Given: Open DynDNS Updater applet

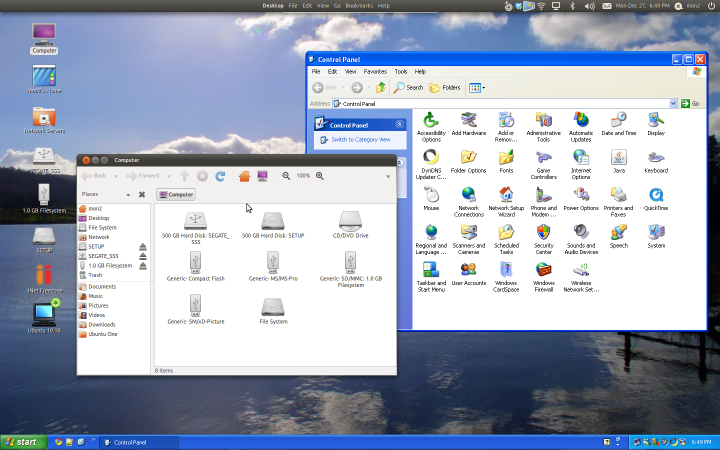Looking at the screenshot, I should tap(431, 164).
